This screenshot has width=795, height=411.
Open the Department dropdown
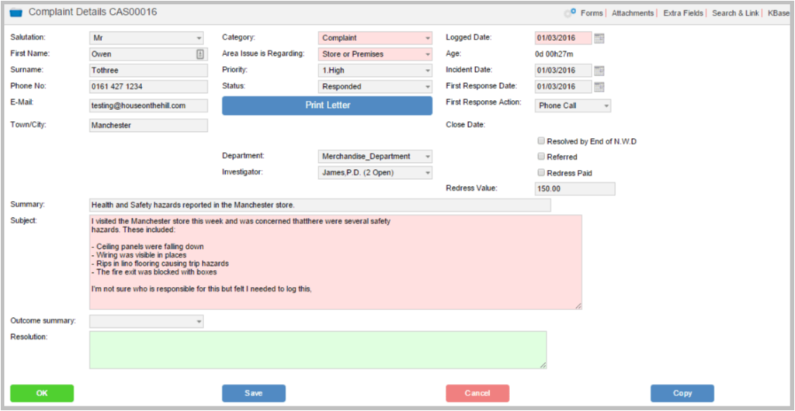point(375,157)
